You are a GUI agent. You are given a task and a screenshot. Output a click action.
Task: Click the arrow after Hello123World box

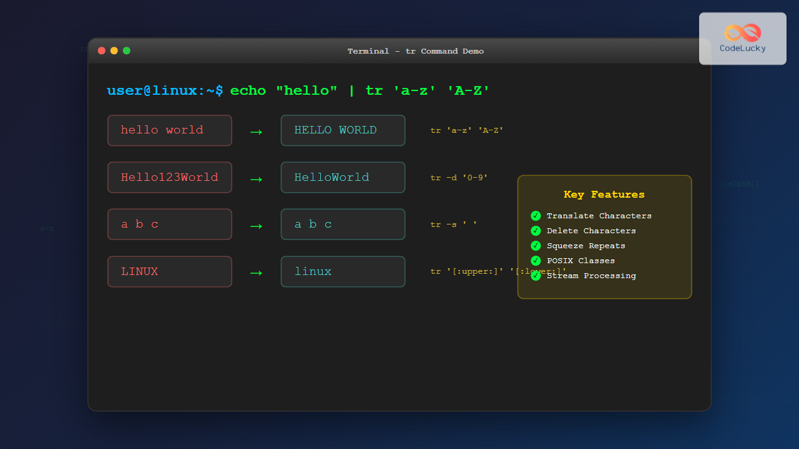(256, 179)
